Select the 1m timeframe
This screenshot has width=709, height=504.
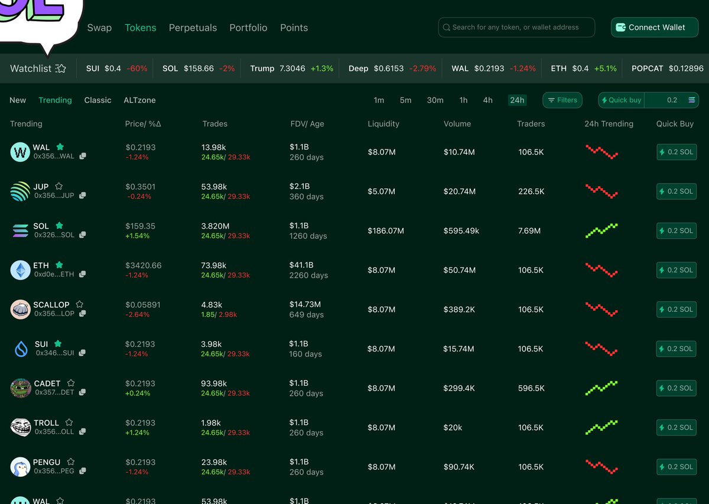click(x=379, y=100)
